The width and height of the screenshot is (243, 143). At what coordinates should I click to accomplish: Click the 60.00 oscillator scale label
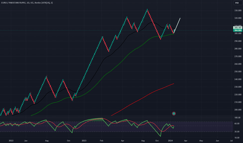point(237,123)
